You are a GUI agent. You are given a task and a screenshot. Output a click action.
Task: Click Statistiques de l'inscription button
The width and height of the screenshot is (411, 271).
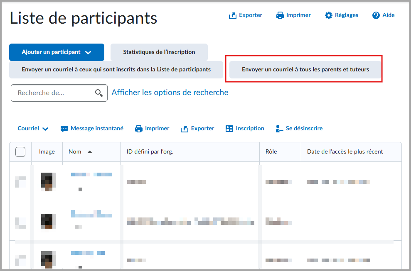pos(159,52)
